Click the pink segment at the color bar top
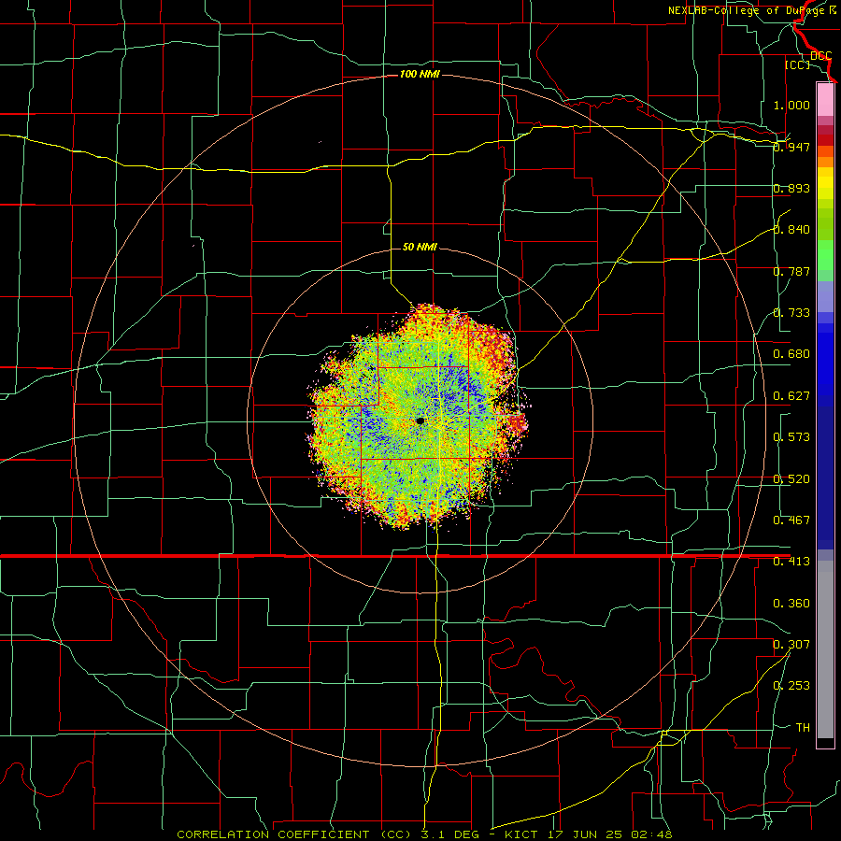The image size is (841, 841). [x=825, y=100]
